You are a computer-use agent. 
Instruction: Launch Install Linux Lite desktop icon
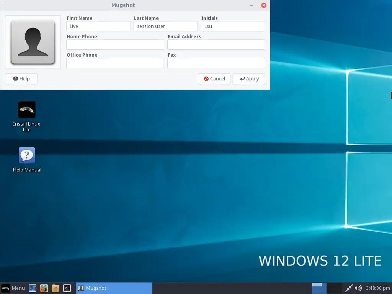pyautogui.click(x=26, y=116)
